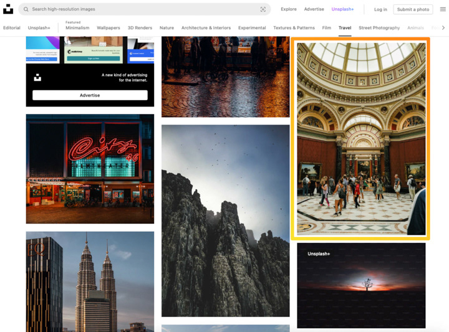Open the City 46 neon theater photo
Image resolution: width=449 pixels, height=332 pixels.
tap(90, 169)
